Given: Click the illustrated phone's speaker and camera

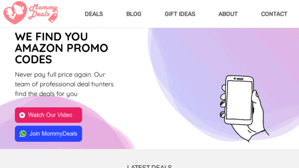Looking at the screenshot, I should pyautogui.click(x=238, y=79).
